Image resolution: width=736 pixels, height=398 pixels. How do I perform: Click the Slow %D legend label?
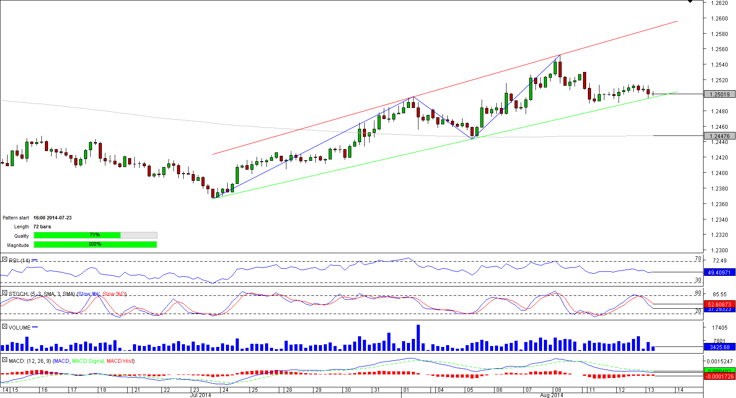114,294
